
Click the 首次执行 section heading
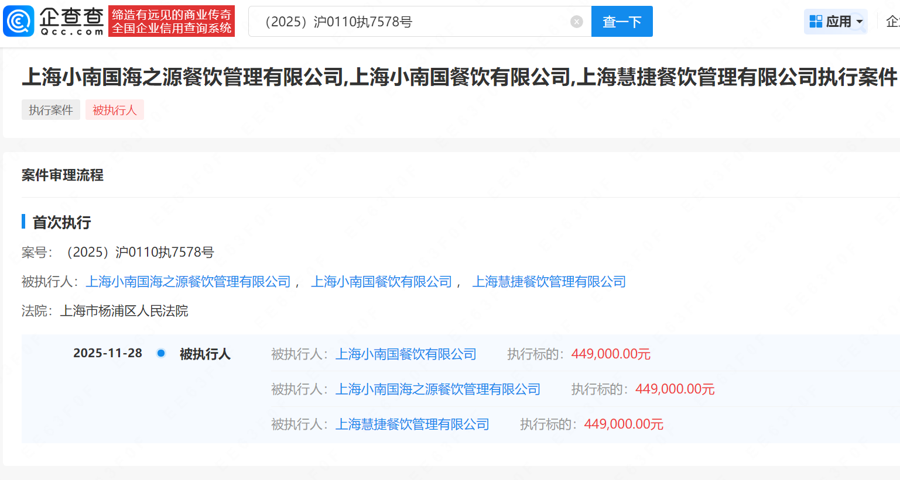point(61,223)
